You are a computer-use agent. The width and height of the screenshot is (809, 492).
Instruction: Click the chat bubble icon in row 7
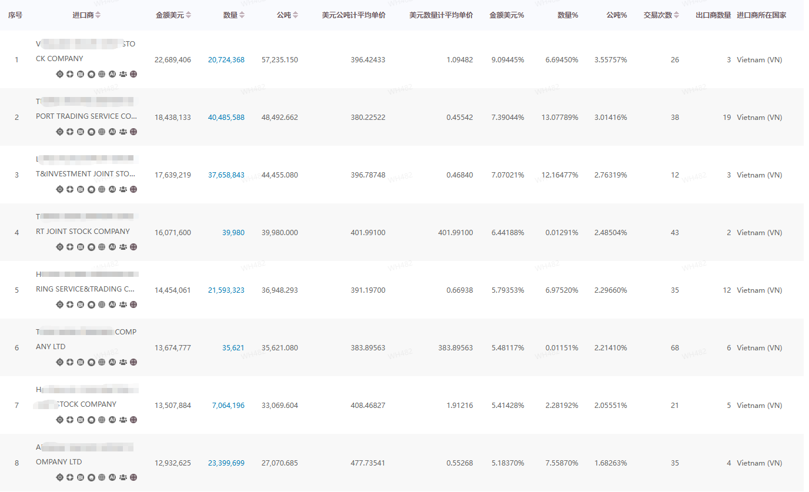tap(91, 420)
